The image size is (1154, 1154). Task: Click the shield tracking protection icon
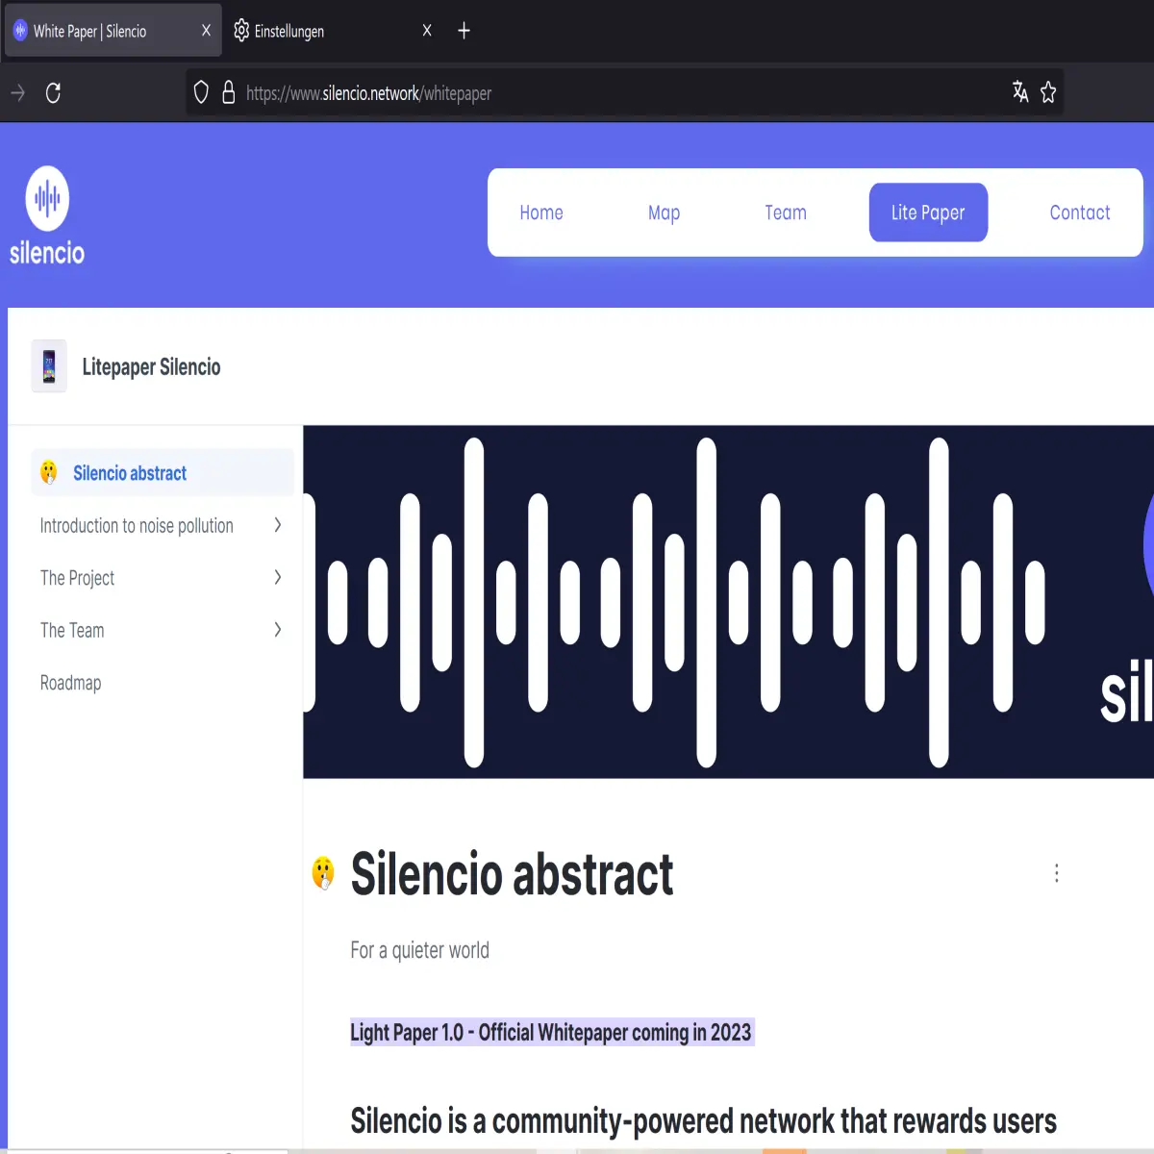(x=201, y=92)
